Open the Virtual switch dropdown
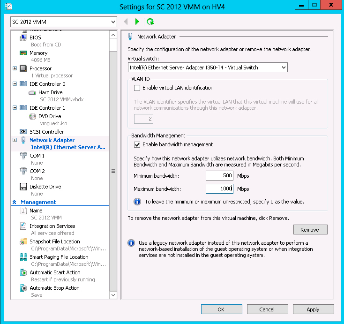Viewport: 344px width, 324px height. [x=284, y=68]
